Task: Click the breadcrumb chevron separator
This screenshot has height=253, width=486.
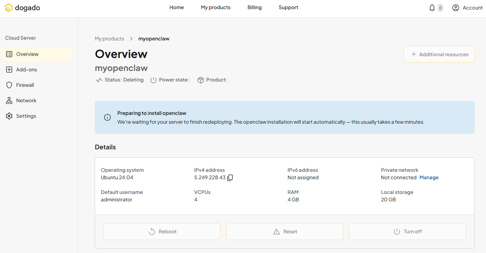Action: 131,39
